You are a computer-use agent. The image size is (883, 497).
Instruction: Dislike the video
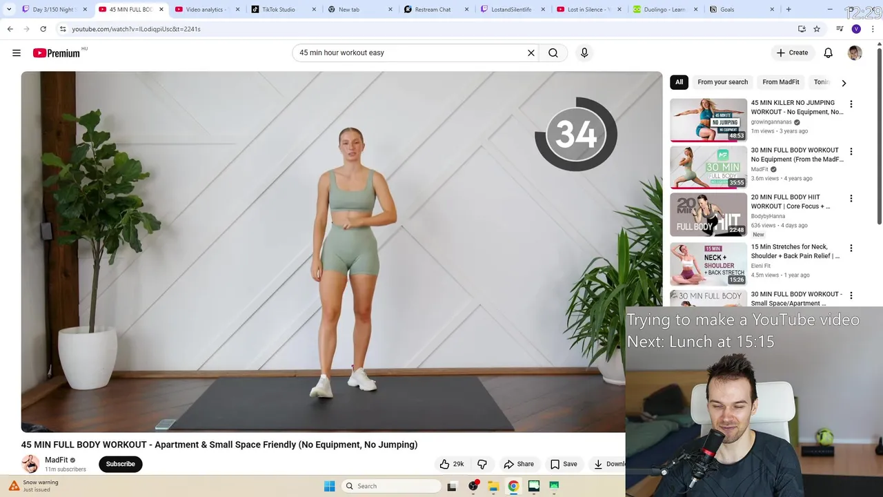pyautogui.click(x=482, y=464)
